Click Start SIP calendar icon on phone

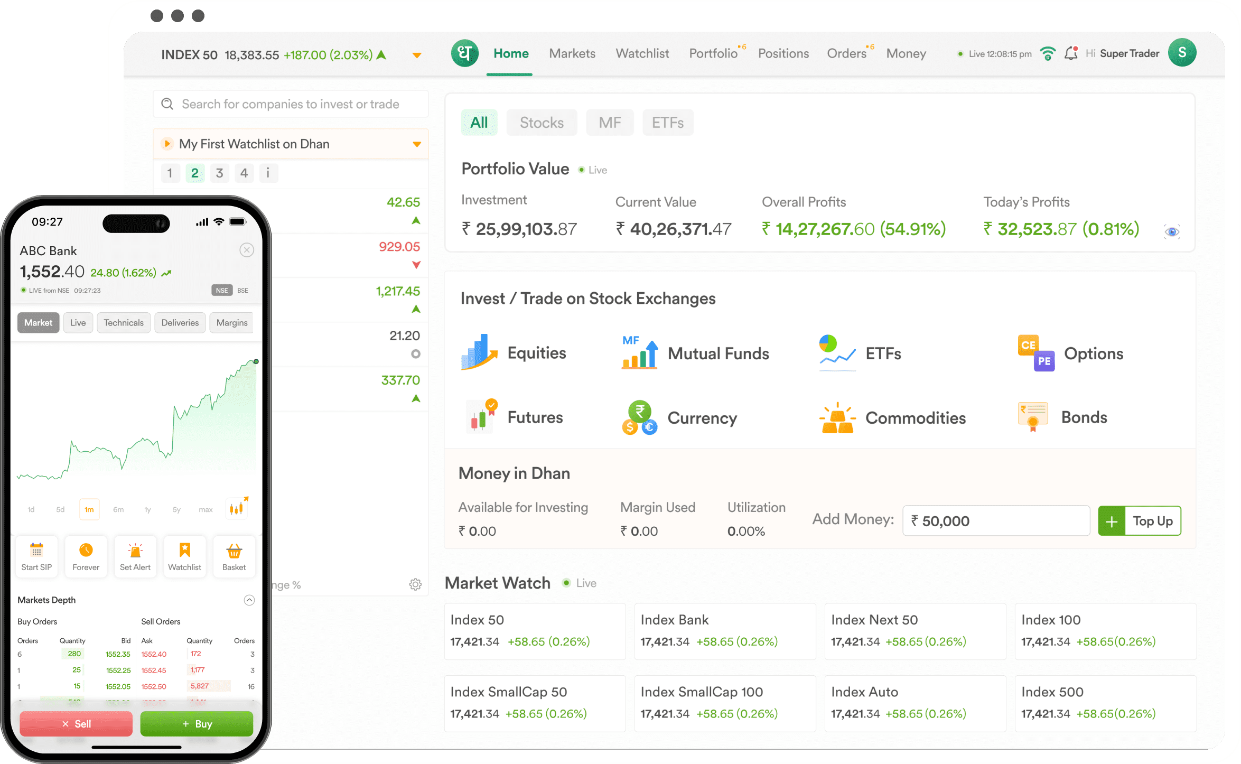tap(36, 550)
